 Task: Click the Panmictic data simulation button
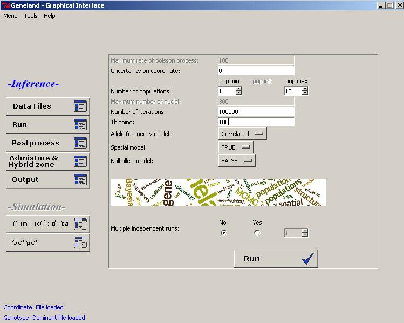point(47,224)
